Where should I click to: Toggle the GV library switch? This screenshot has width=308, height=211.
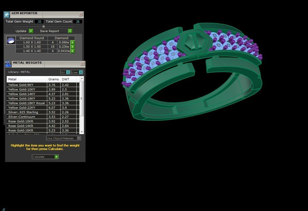[x=65, y=72]
